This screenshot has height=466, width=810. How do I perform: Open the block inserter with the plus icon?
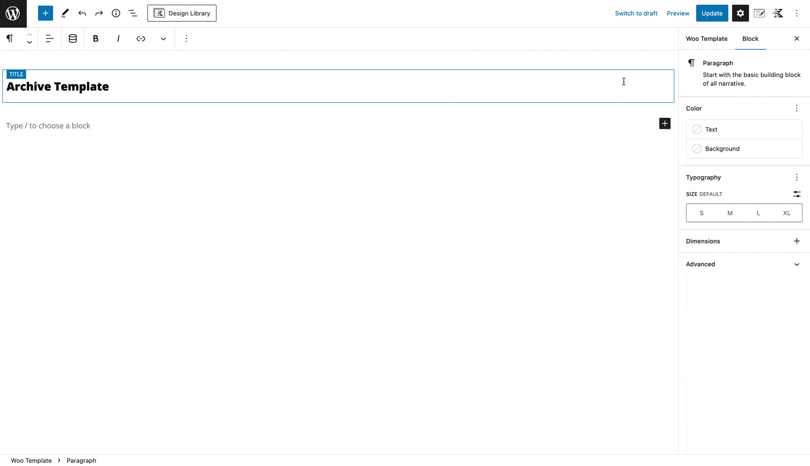coord(46,13)
